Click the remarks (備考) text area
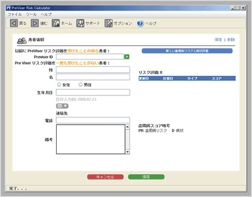Viewport: 252px width, 197px height. [x=91, y=139]
